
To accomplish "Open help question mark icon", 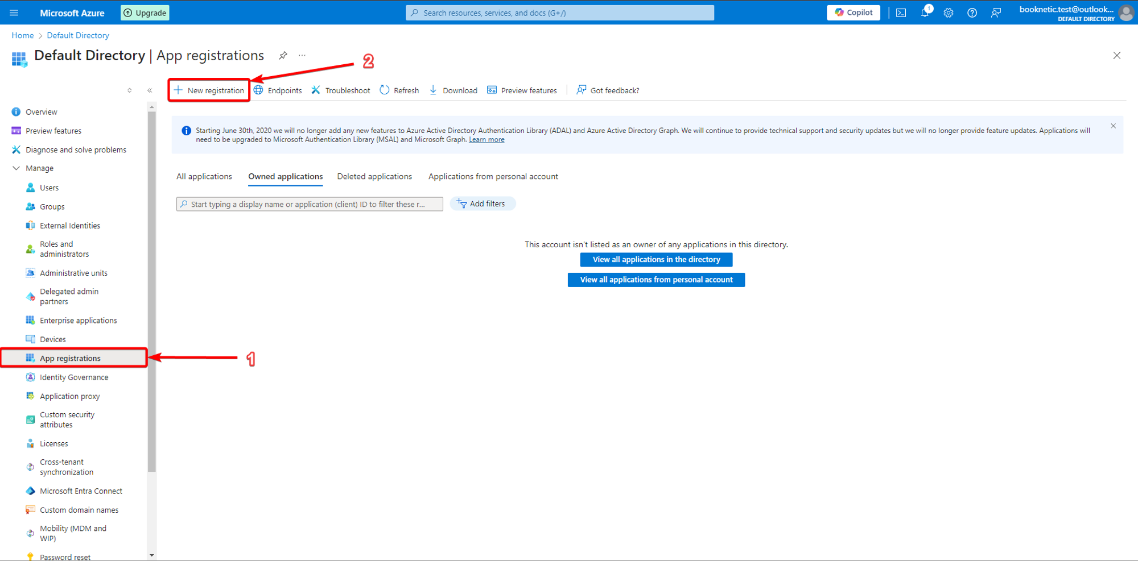I will [x=972, y=13].
